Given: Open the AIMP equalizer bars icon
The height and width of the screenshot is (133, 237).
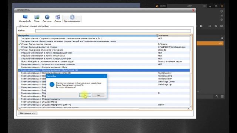Looking at the screenshot, I should click(x=221, y=16).
